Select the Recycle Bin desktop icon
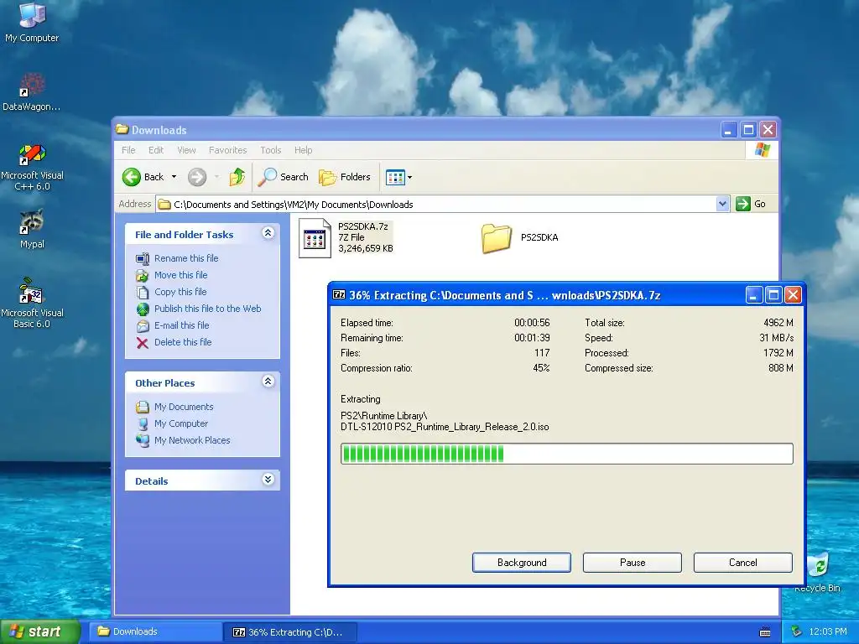The width and height of the screenshot is (859, 644). click(819, 572)
